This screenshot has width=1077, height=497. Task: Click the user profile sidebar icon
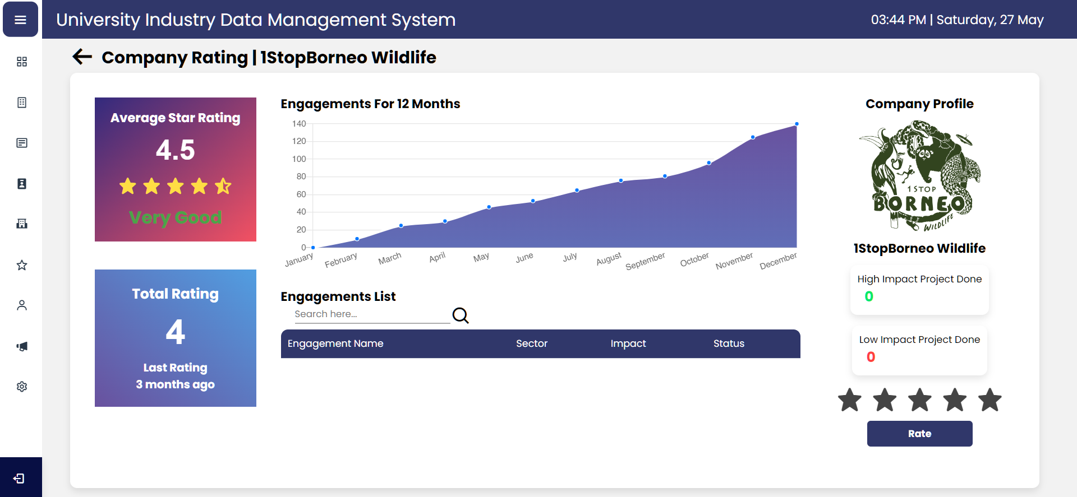[x=22, y=305]
